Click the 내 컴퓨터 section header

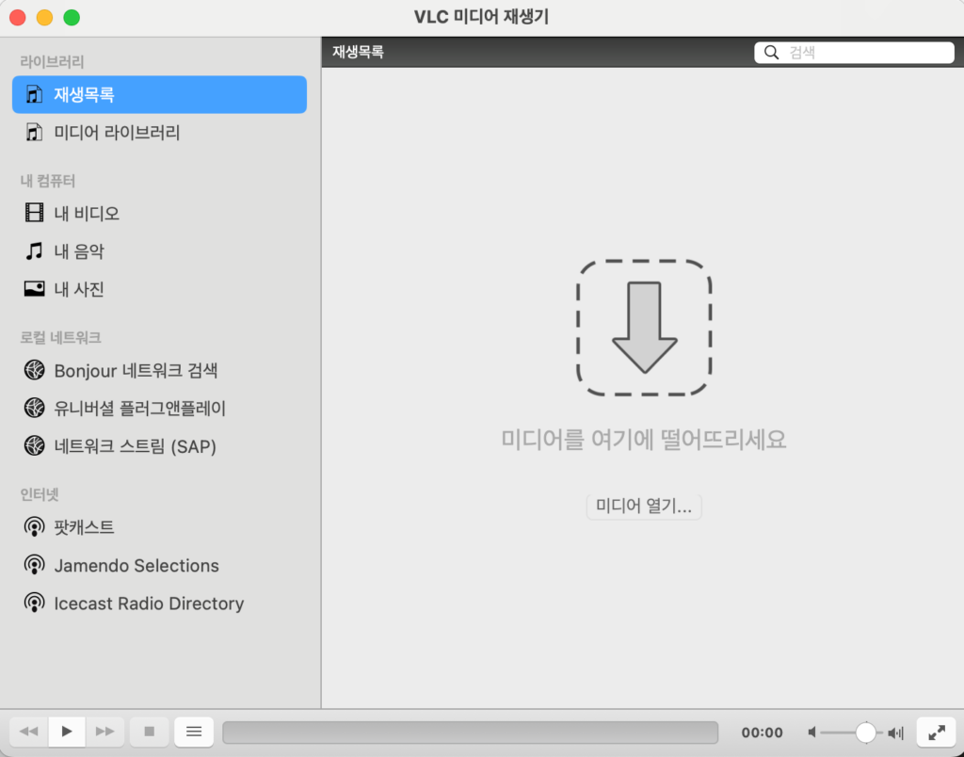[47, 180]
